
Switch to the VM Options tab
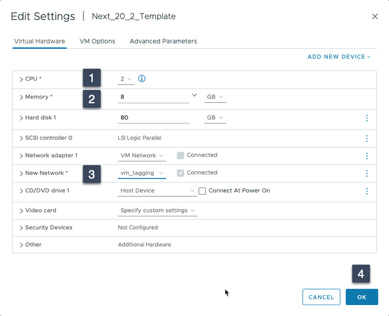pos(98,41)
